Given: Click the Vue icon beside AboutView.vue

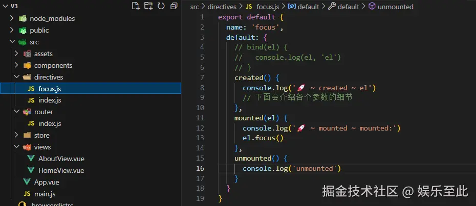Looking at the screenshot, I should point(31,159).
